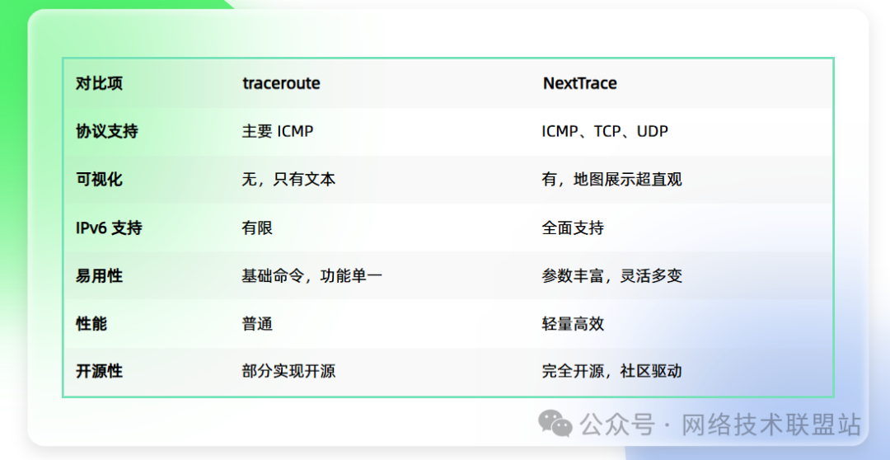Select the 完全开源，社区驱动 cell
This screenshot has height=460, width=890.
click(x=611, y=372)
